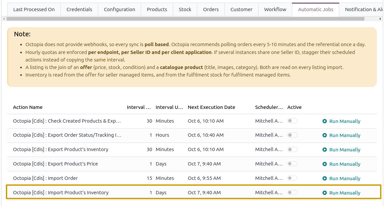Open the Workflow tab

[x=275, y=9]
